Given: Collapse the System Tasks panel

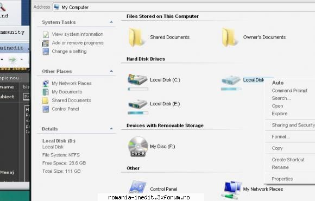Looking at the screenshot, I should 111,22.
